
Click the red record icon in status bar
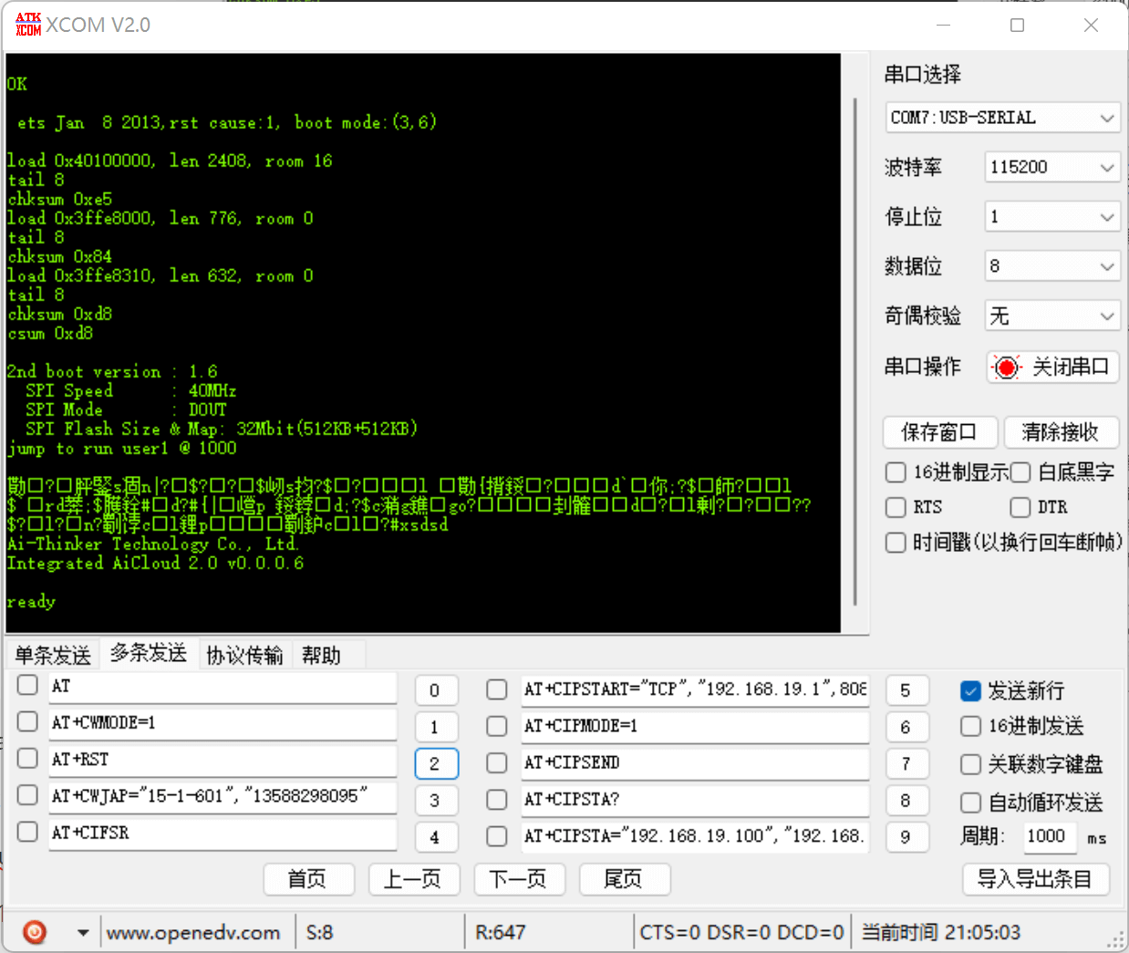pos(35,932)
